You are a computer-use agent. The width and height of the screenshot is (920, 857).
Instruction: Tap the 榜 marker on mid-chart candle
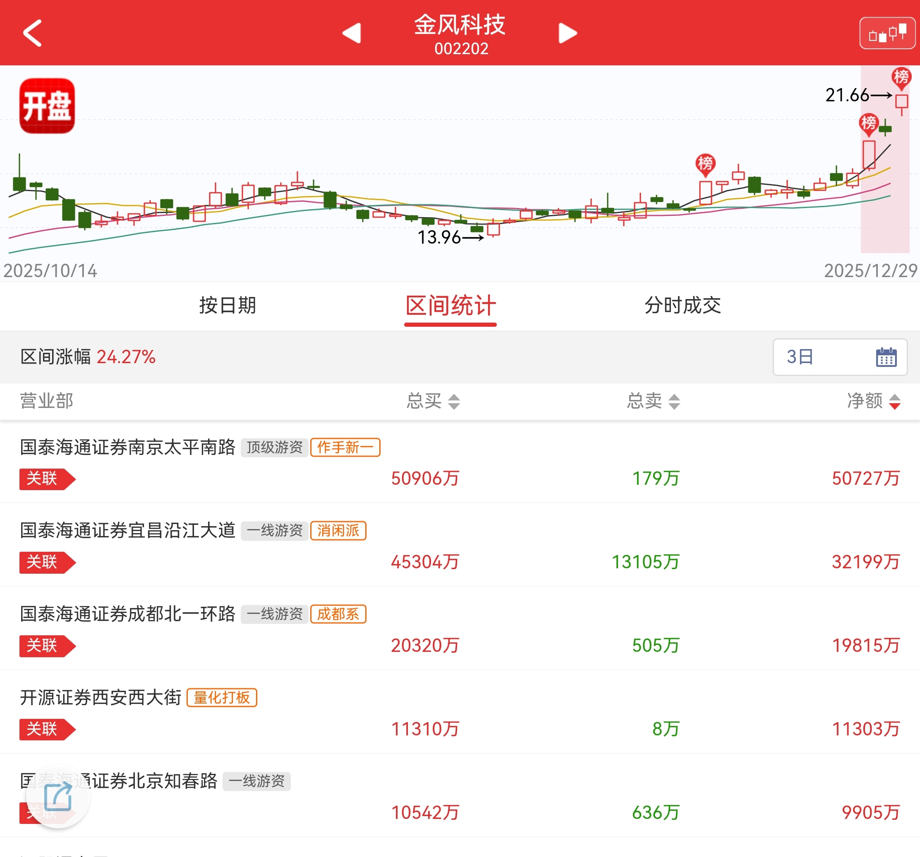pyautogui.click(x=705, y=163)
